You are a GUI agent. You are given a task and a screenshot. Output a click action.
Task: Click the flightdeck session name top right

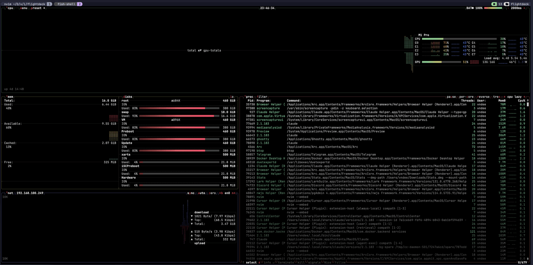520,4
